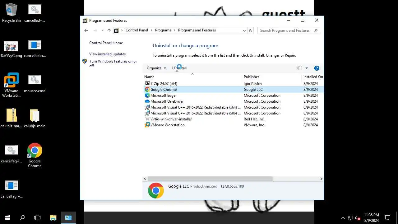Image resolution: width=398 pixels, height=224 pixels.
Task: Open Turn Windows features on or off
Action: (x=113, y=63)
